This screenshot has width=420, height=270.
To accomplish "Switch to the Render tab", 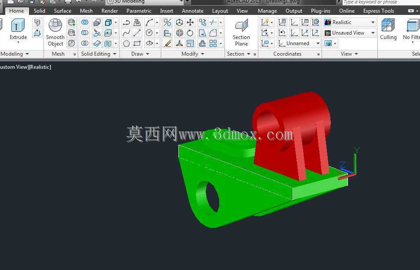I will pos(109,11).
